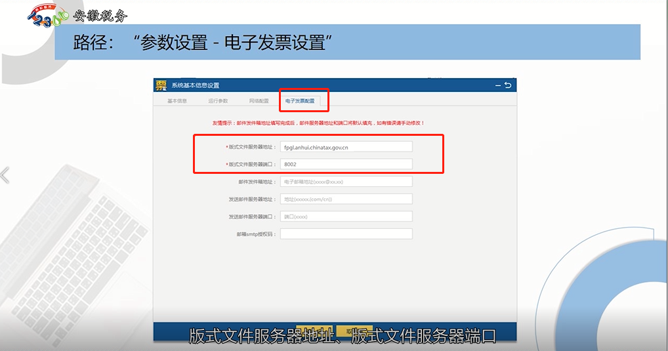Open the 电子发票配置 tab
This screenshot has height=351, width=668.
click(300, 101)
